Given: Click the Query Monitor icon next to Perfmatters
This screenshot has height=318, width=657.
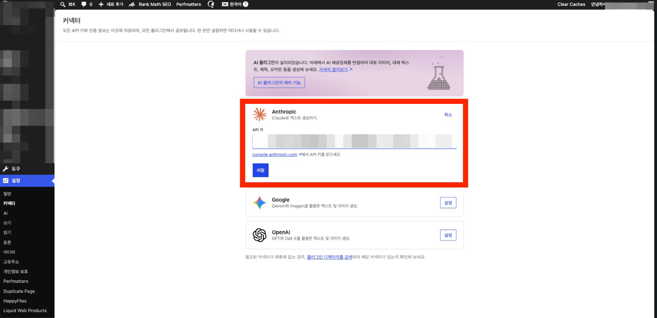Looking at the screenshot, I should coord(211,4).
